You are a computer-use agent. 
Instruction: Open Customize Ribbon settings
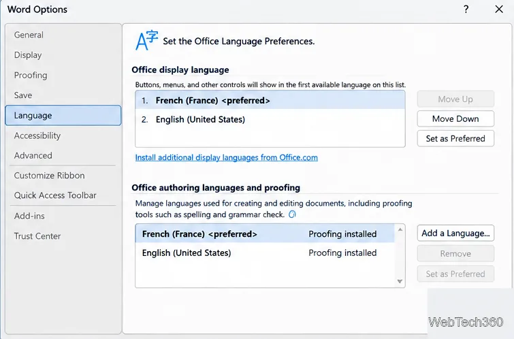(63, 176)
